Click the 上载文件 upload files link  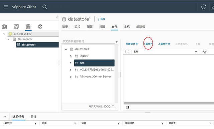[148, 44]
